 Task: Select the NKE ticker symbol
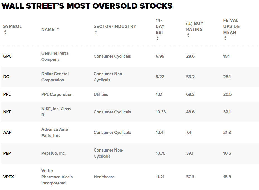pos(7,112)
